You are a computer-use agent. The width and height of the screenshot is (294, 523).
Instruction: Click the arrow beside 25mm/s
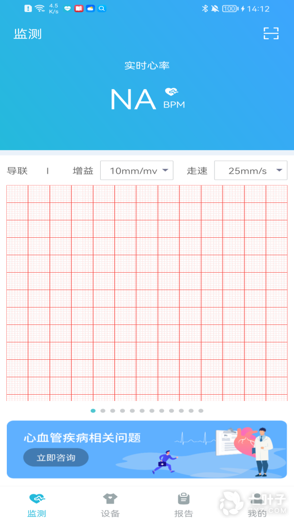279,170
